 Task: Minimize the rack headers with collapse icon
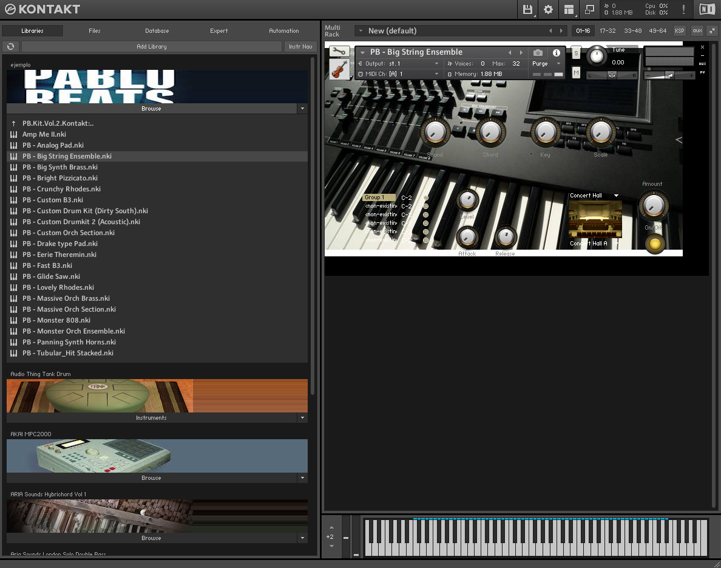click(x=712, y=31)
